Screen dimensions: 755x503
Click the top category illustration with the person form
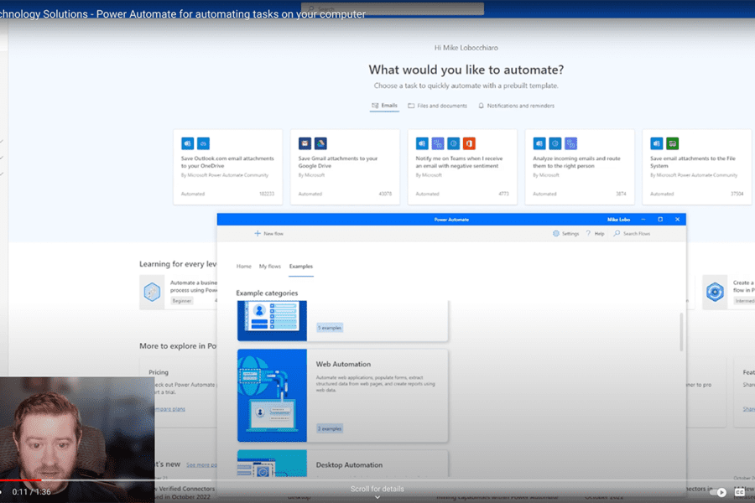pyautogui.click(x=272, y=320)
